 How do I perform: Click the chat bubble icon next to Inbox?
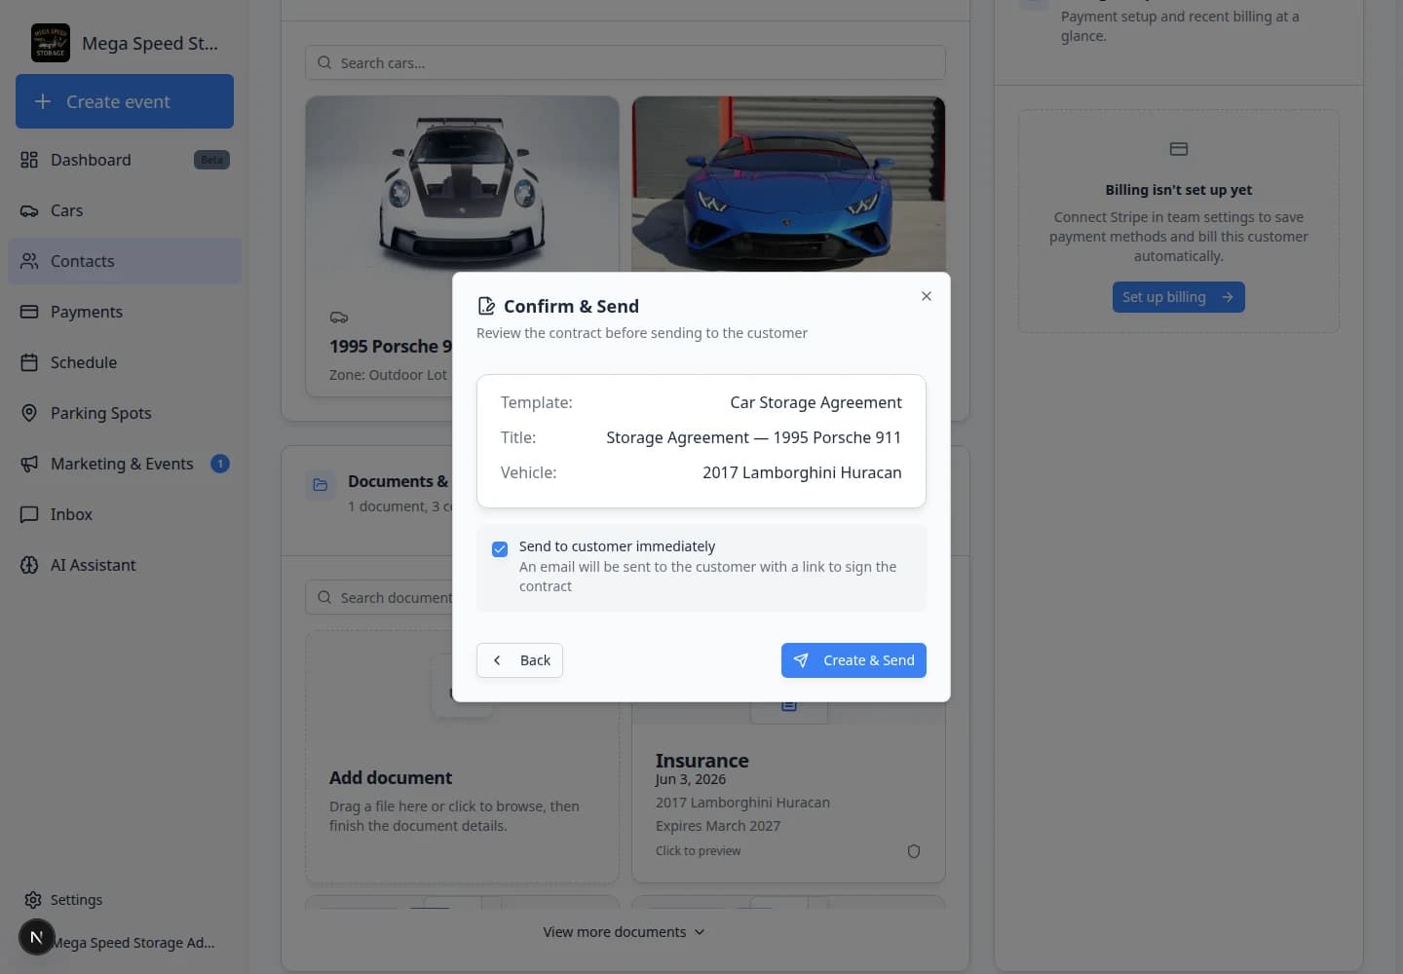(x=29, y=514)
